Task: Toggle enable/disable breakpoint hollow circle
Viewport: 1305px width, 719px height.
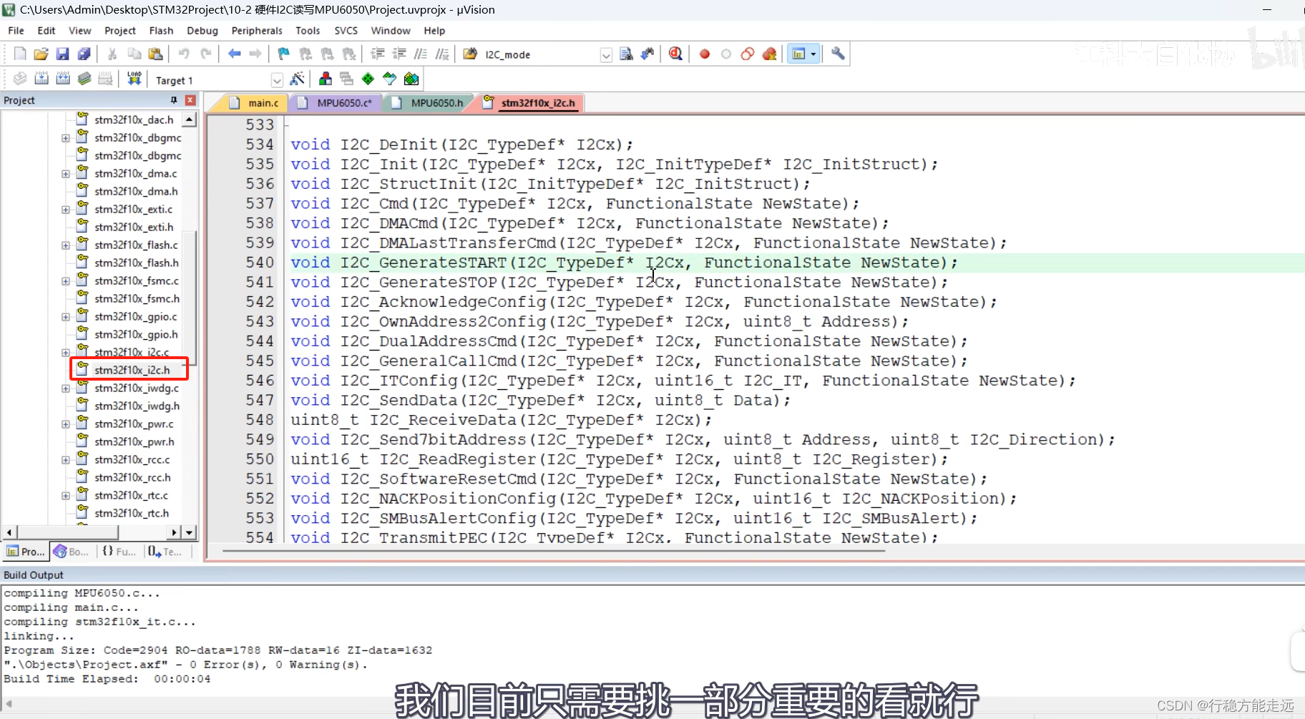Action: (x=726, y=54)
